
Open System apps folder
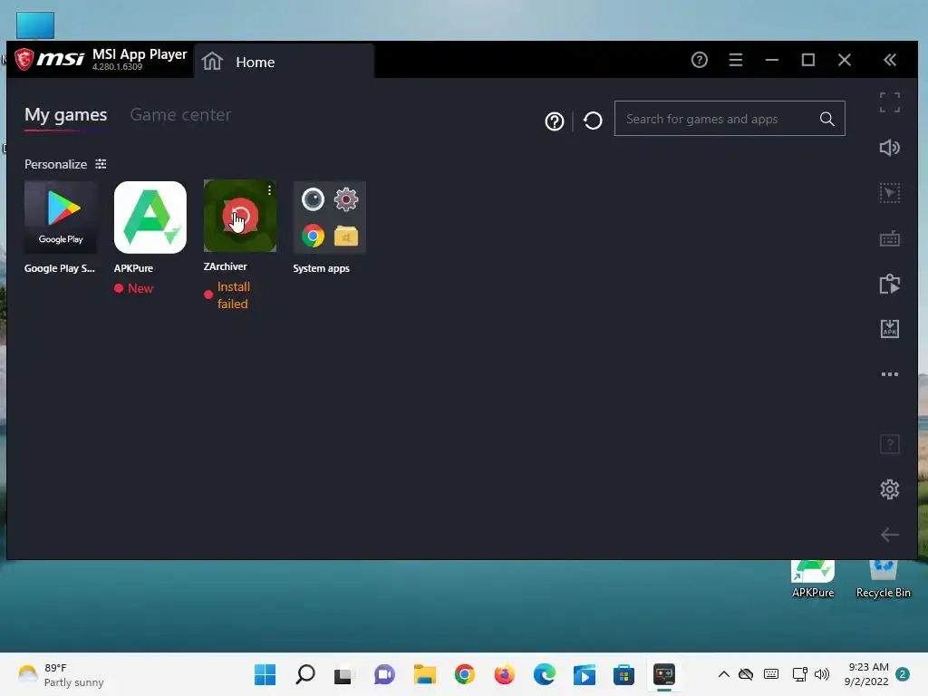click(x=329, y=217)
